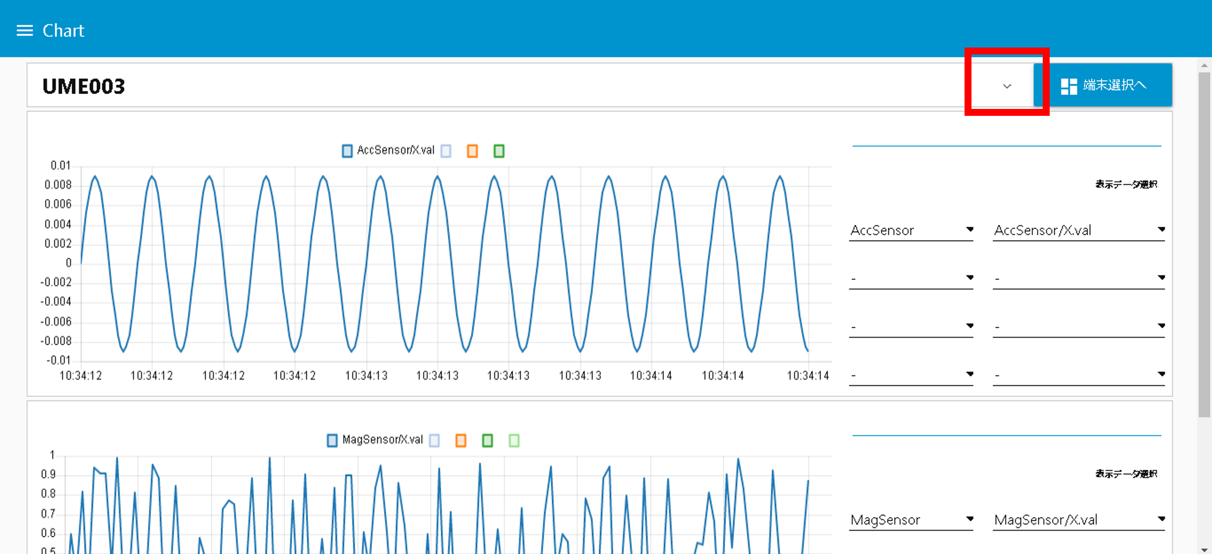Click 表示データ選択 label in MagSensor panel
Viewport: 1212px width, 554px height.
coord(1126,474)
